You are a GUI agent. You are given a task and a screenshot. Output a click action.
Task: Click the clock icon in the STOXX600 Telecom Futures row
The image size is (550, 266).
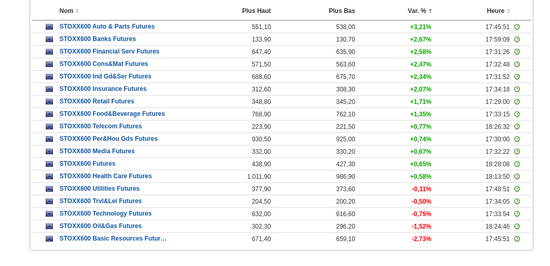pyautogui.click(x=517, y=127)
